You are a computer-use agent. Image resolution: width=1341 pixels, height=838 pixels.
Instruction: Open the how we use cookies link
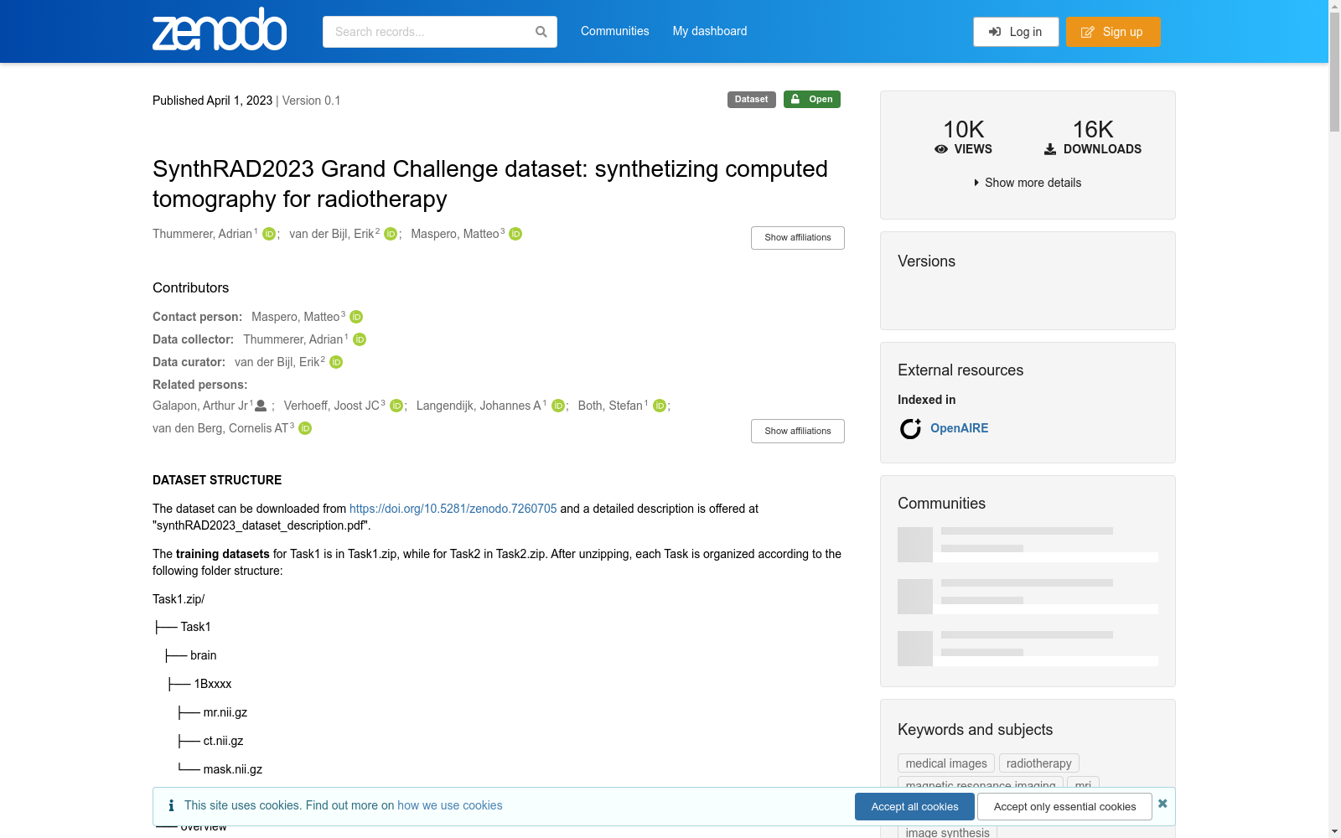point(449,805)
